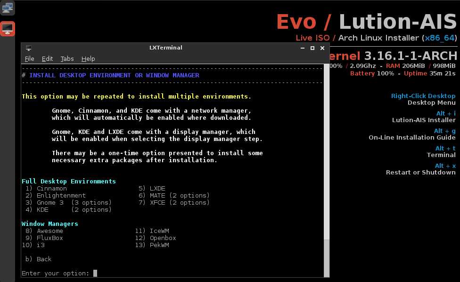This screenshot has width=460, height=282.
Task: Open the Tabs menu in LXTerminal
Action: pos(67,58)
